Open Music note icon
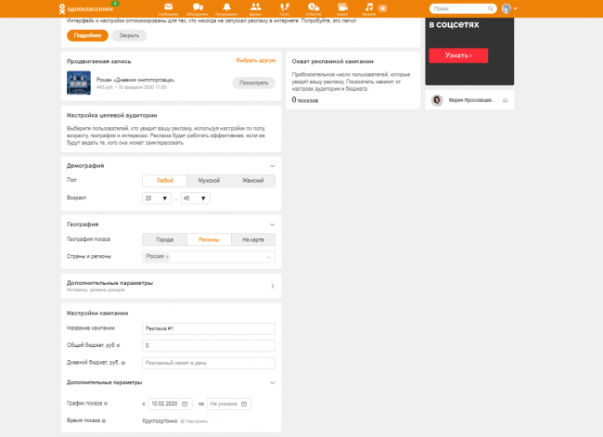 (369, 9)
